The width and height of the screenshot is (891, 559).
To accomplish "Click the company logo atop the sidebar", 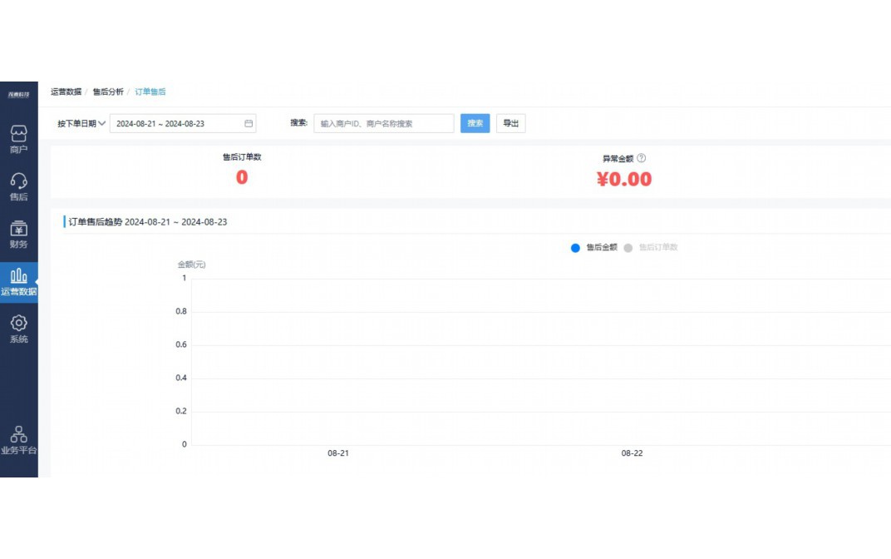I will [19, 94].
